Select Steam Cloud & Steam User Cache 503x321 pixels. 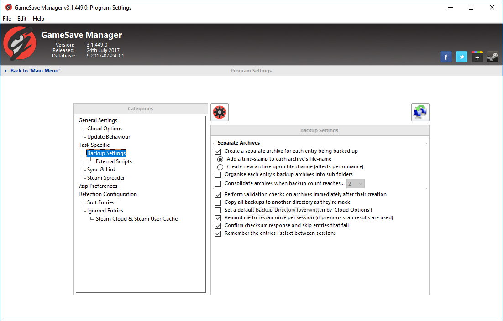point(136,219)
